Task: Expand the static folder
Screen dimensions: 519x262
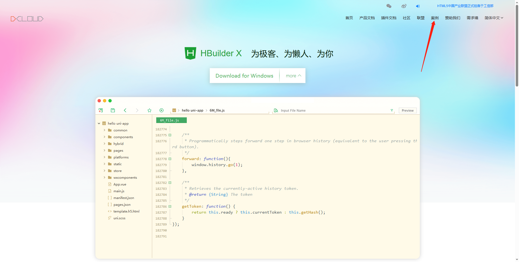Action: point(104,164)
